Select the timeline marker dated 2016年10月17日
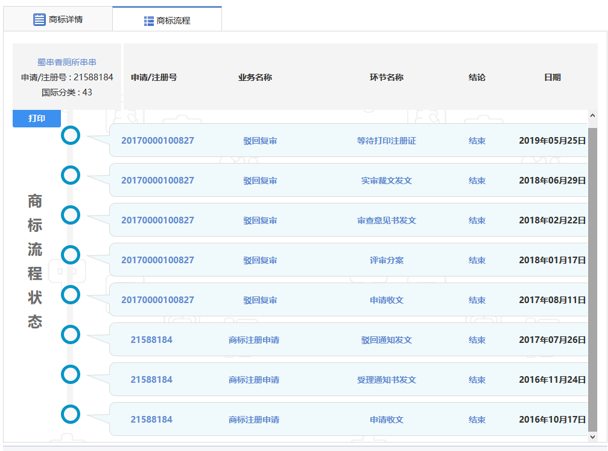The height and width of the screenshot is (451, 608). (x=71, y=414)
